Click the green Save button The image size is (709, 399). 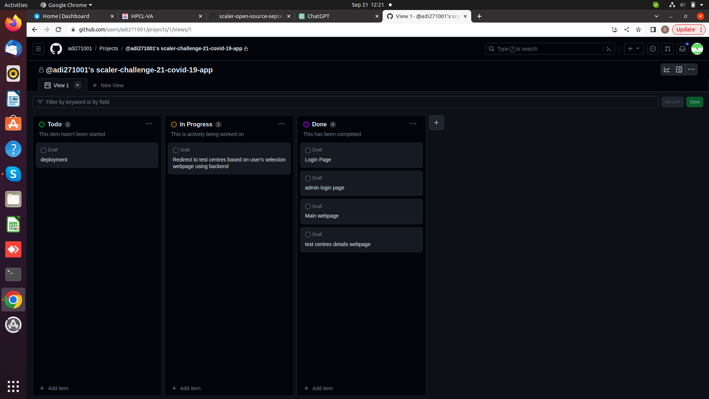695,102
